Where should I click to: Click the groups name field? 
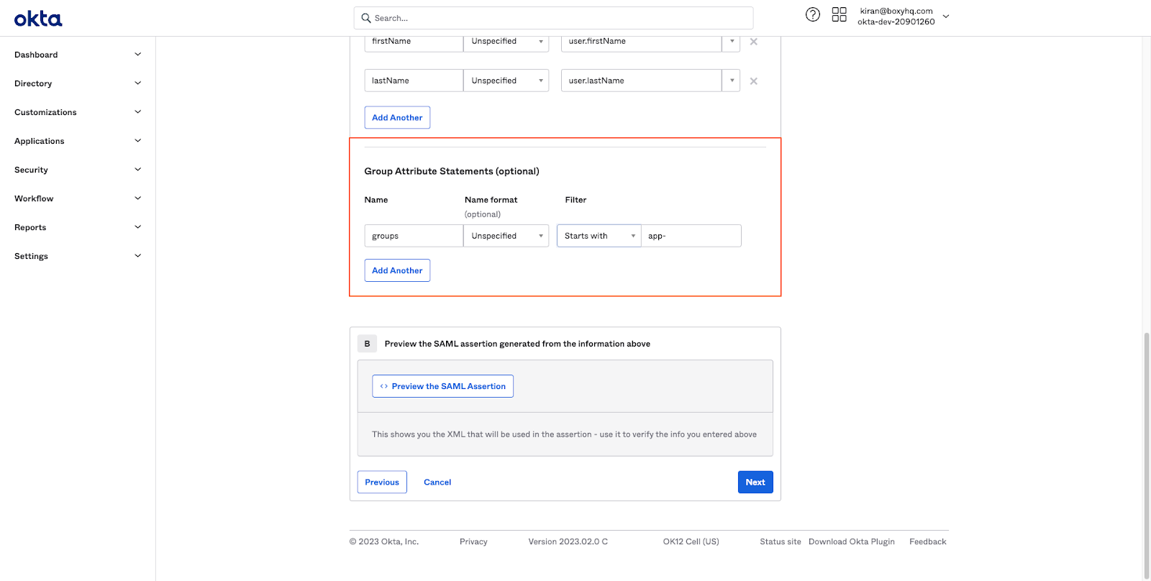click(414, 236)
